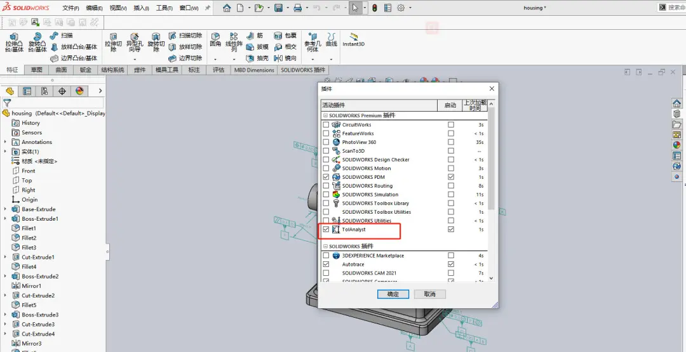Open the 编辑(E) menu
686x352 pixels.
pos(95,8)
